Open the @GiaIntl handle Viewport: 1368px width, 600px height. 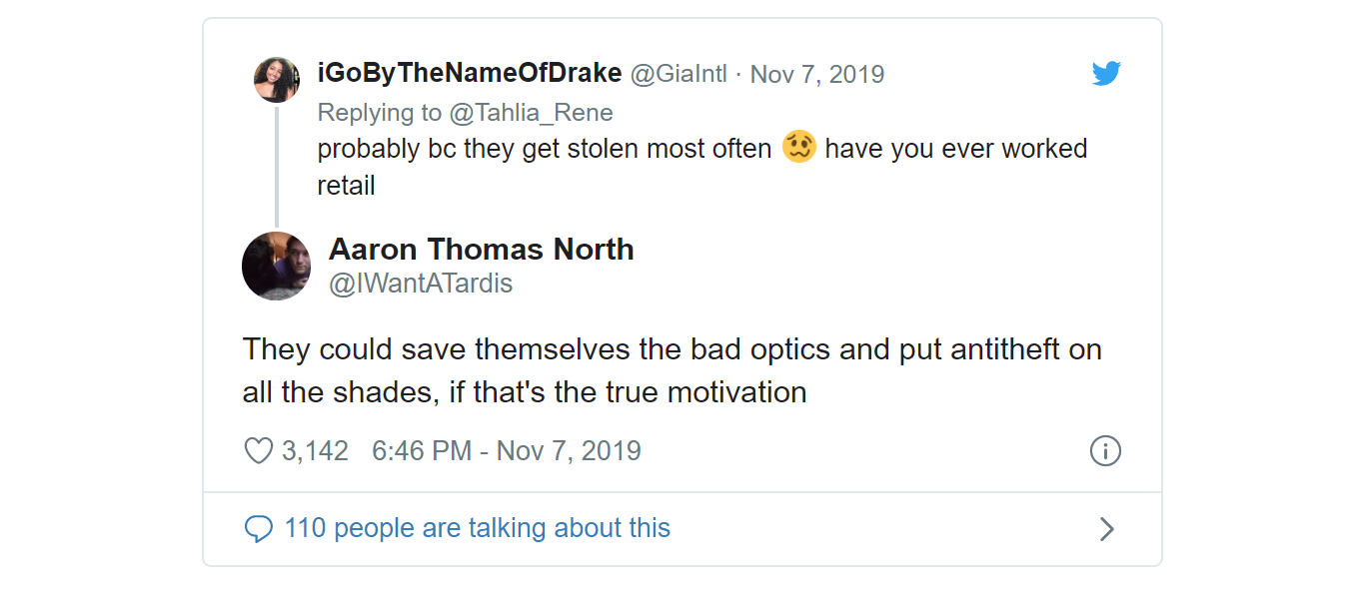pyautogui.click(x=679, y=74)
